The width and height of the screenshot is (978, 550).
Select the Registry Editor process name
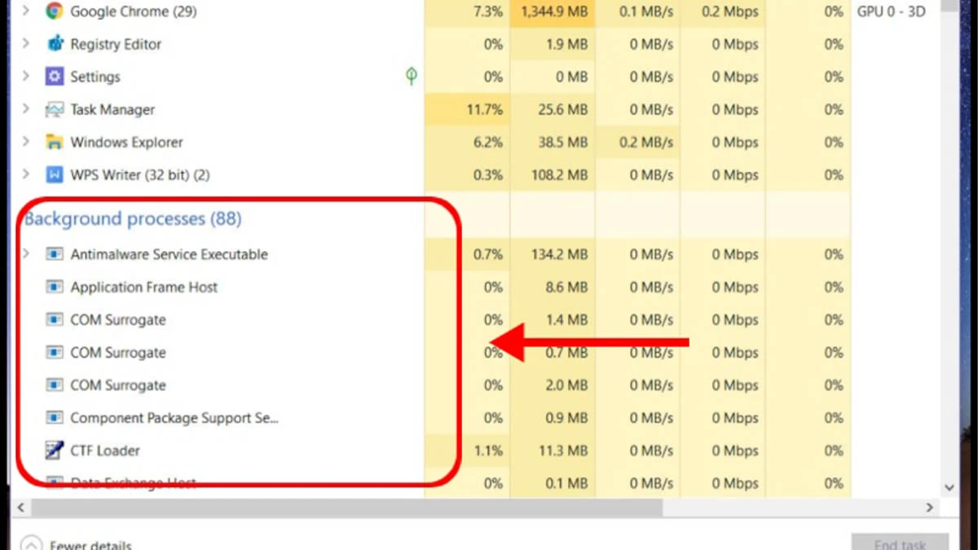click(116, 44)
